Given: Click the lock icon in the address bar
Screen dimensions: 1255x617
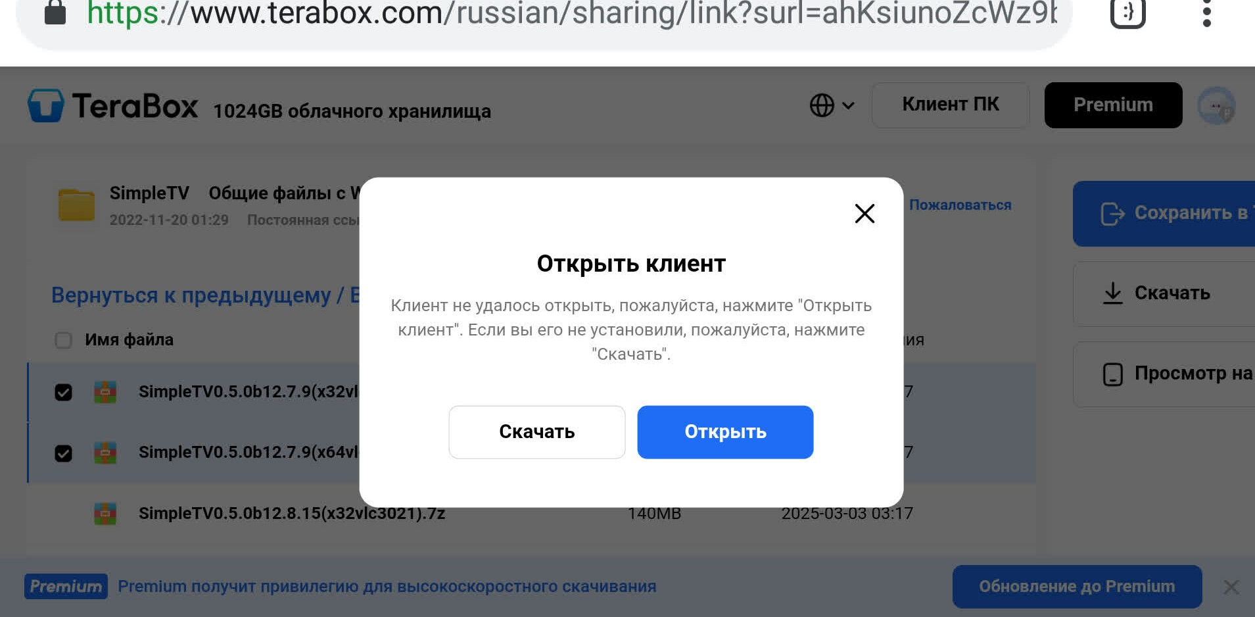Looking at the screenshot, I should (x=55, y=12).
